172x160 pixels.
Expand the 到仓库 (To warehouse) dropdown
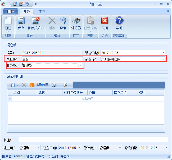coord(163,59)
